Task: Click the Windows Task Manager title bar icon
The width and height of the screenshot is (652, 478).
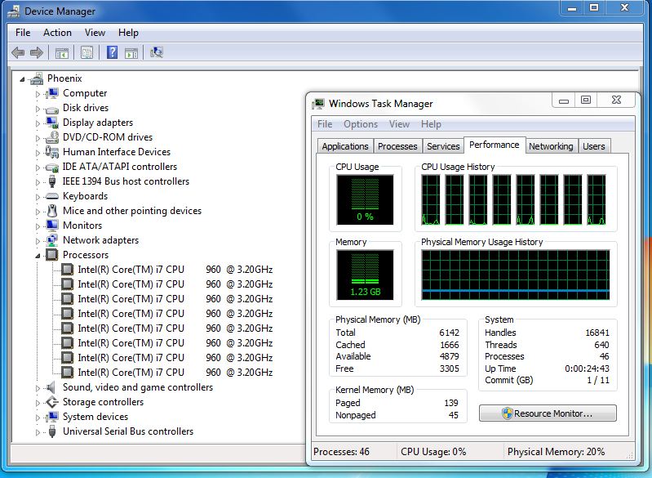Action: (318, 104)
